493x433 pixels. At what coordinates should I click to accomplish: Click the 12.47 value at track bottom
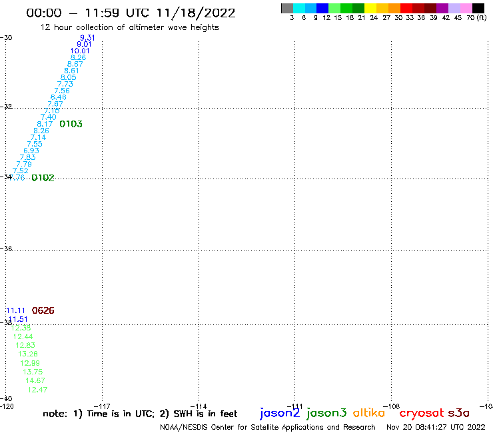tap(37, 390)
